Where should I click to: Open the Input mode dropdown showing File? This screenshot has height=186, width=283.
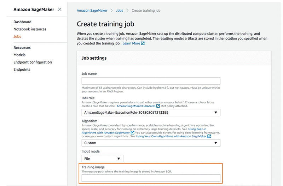[x=102, y=158]
